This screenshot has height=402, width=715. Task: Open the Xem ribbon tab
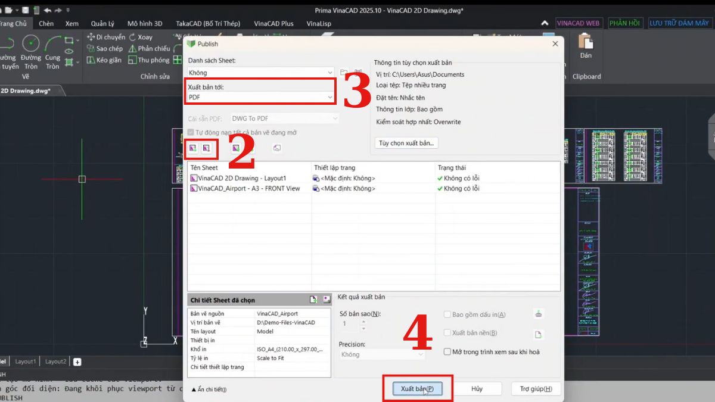pos(72,24)
